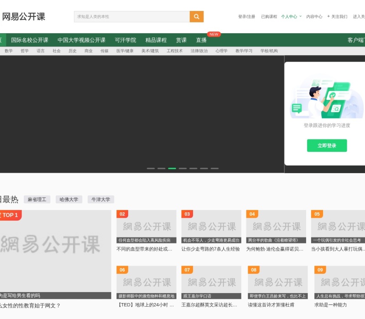Open the 中国大学视频公开课 menu

click(x=82, y=40)
